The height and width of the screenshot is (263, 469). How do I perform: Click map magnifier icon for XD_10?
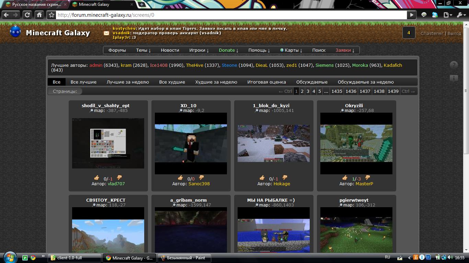point(181,111)
